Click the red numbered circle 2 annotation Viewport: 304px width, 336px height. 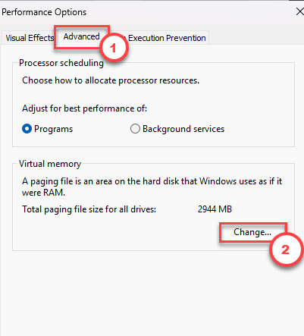286,250
